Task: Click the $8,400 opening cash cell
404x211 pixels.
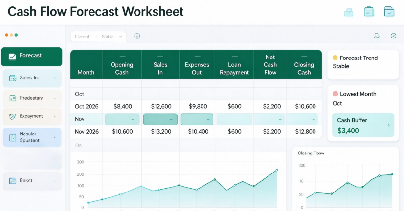Action: pos(123,107)
